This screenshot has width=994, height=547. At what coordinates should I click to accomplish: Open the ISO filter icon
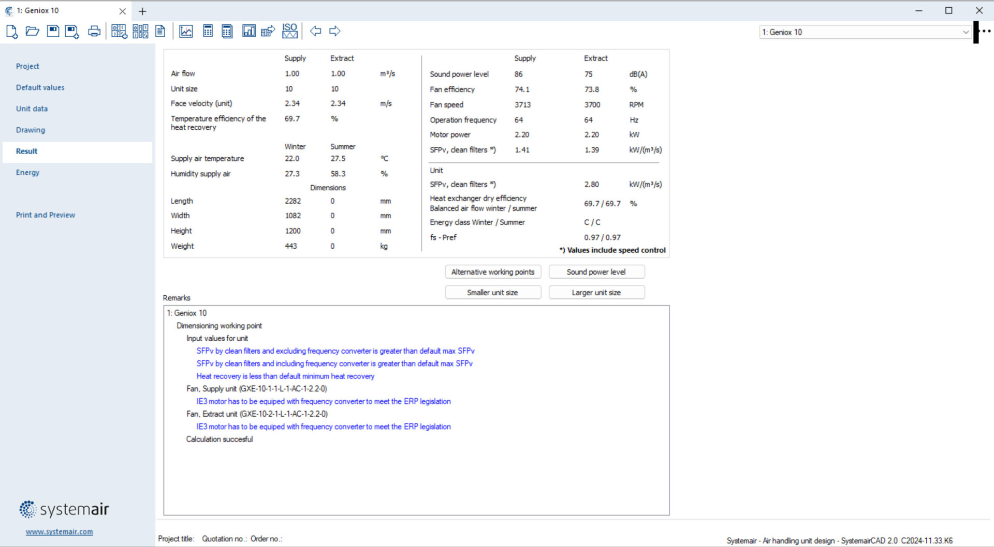[x=290, y=31]
